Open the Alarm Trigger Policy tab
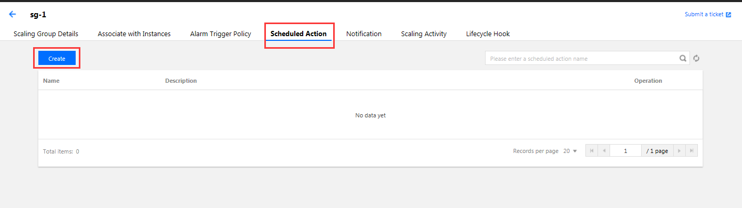 [x=221, y=34]
